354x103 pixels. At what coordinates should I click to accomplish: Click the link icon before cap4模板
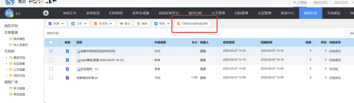[x=78, y=60]
